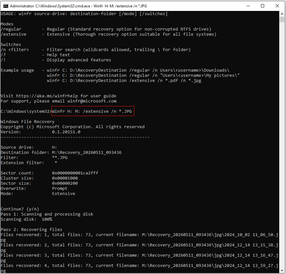Click the 'Files recovered: 2' line
This screenshot has width=286, height=274.
pos(139,247)
